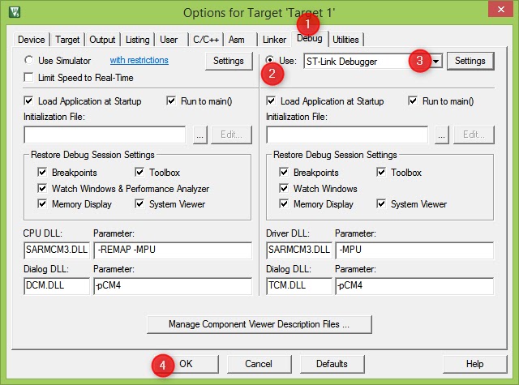Screen dimensions: 519x385
Task: Click hardware Initialization File field
Action: (x=347, y=135)
